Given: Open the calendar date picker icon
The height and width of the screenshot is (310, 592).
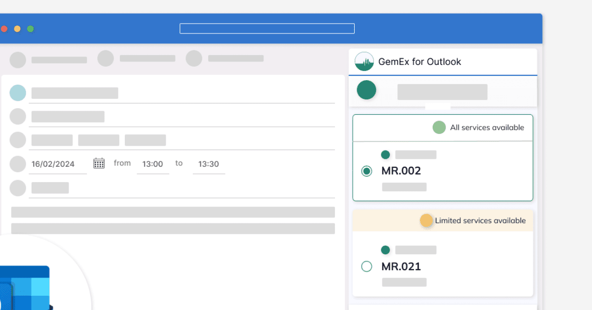Looking at the screenshot, I should pyautogui.click(x=99, y=162).
